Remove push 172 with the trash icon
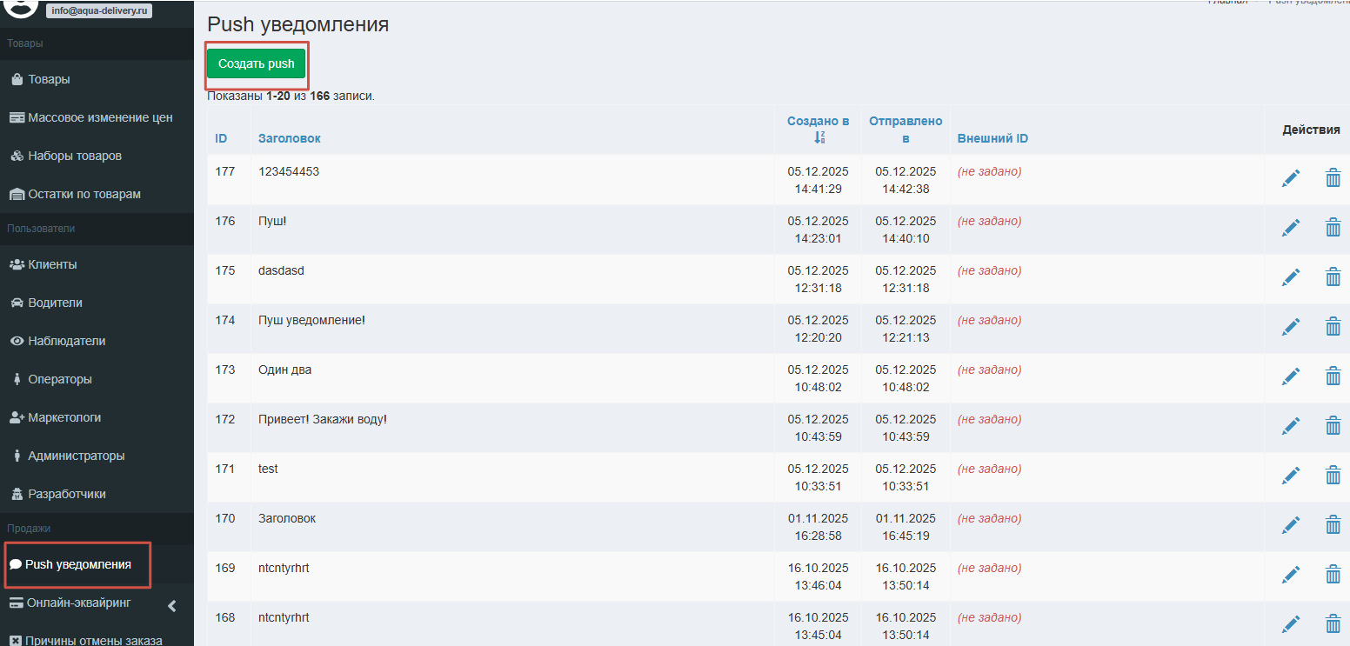Screen dimensions: 1350x646 pos(1333,426)
